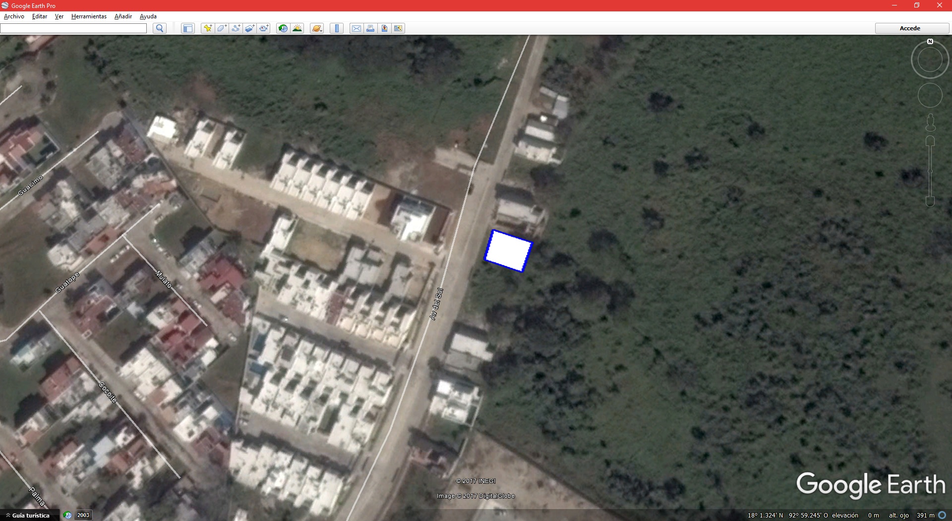Click the 2003 historical imagery year button
This screenshot has height=521, width=952.
click(x=83, y=515)
